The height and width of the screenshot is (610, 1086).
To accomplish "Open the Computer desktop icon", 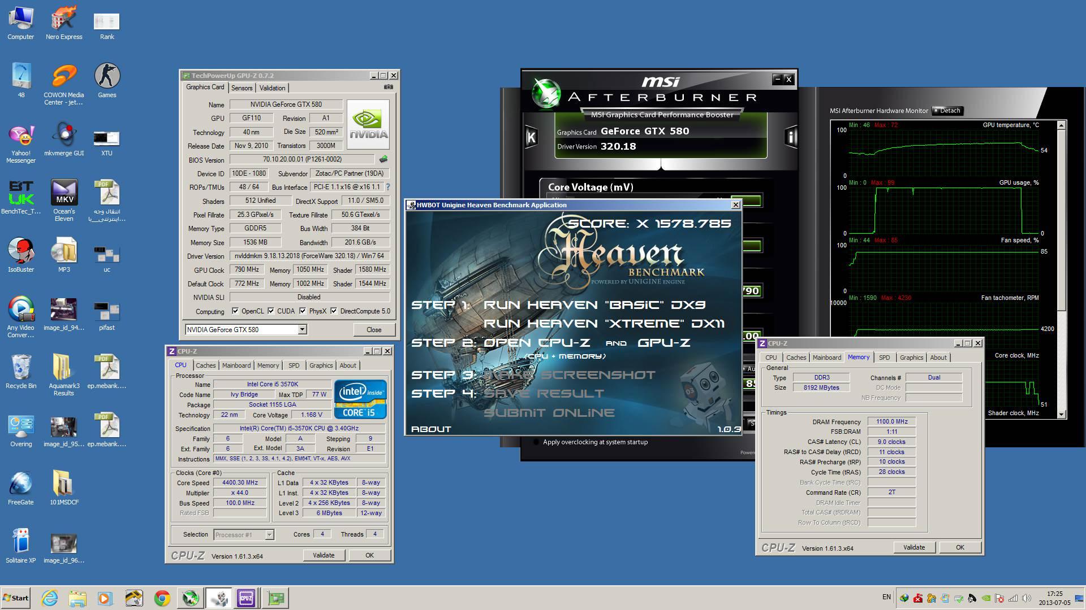I will [21, 23].
